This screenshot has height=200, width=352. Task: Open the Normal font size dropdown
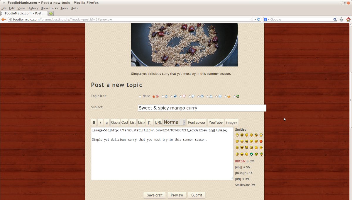pos(174,122)
